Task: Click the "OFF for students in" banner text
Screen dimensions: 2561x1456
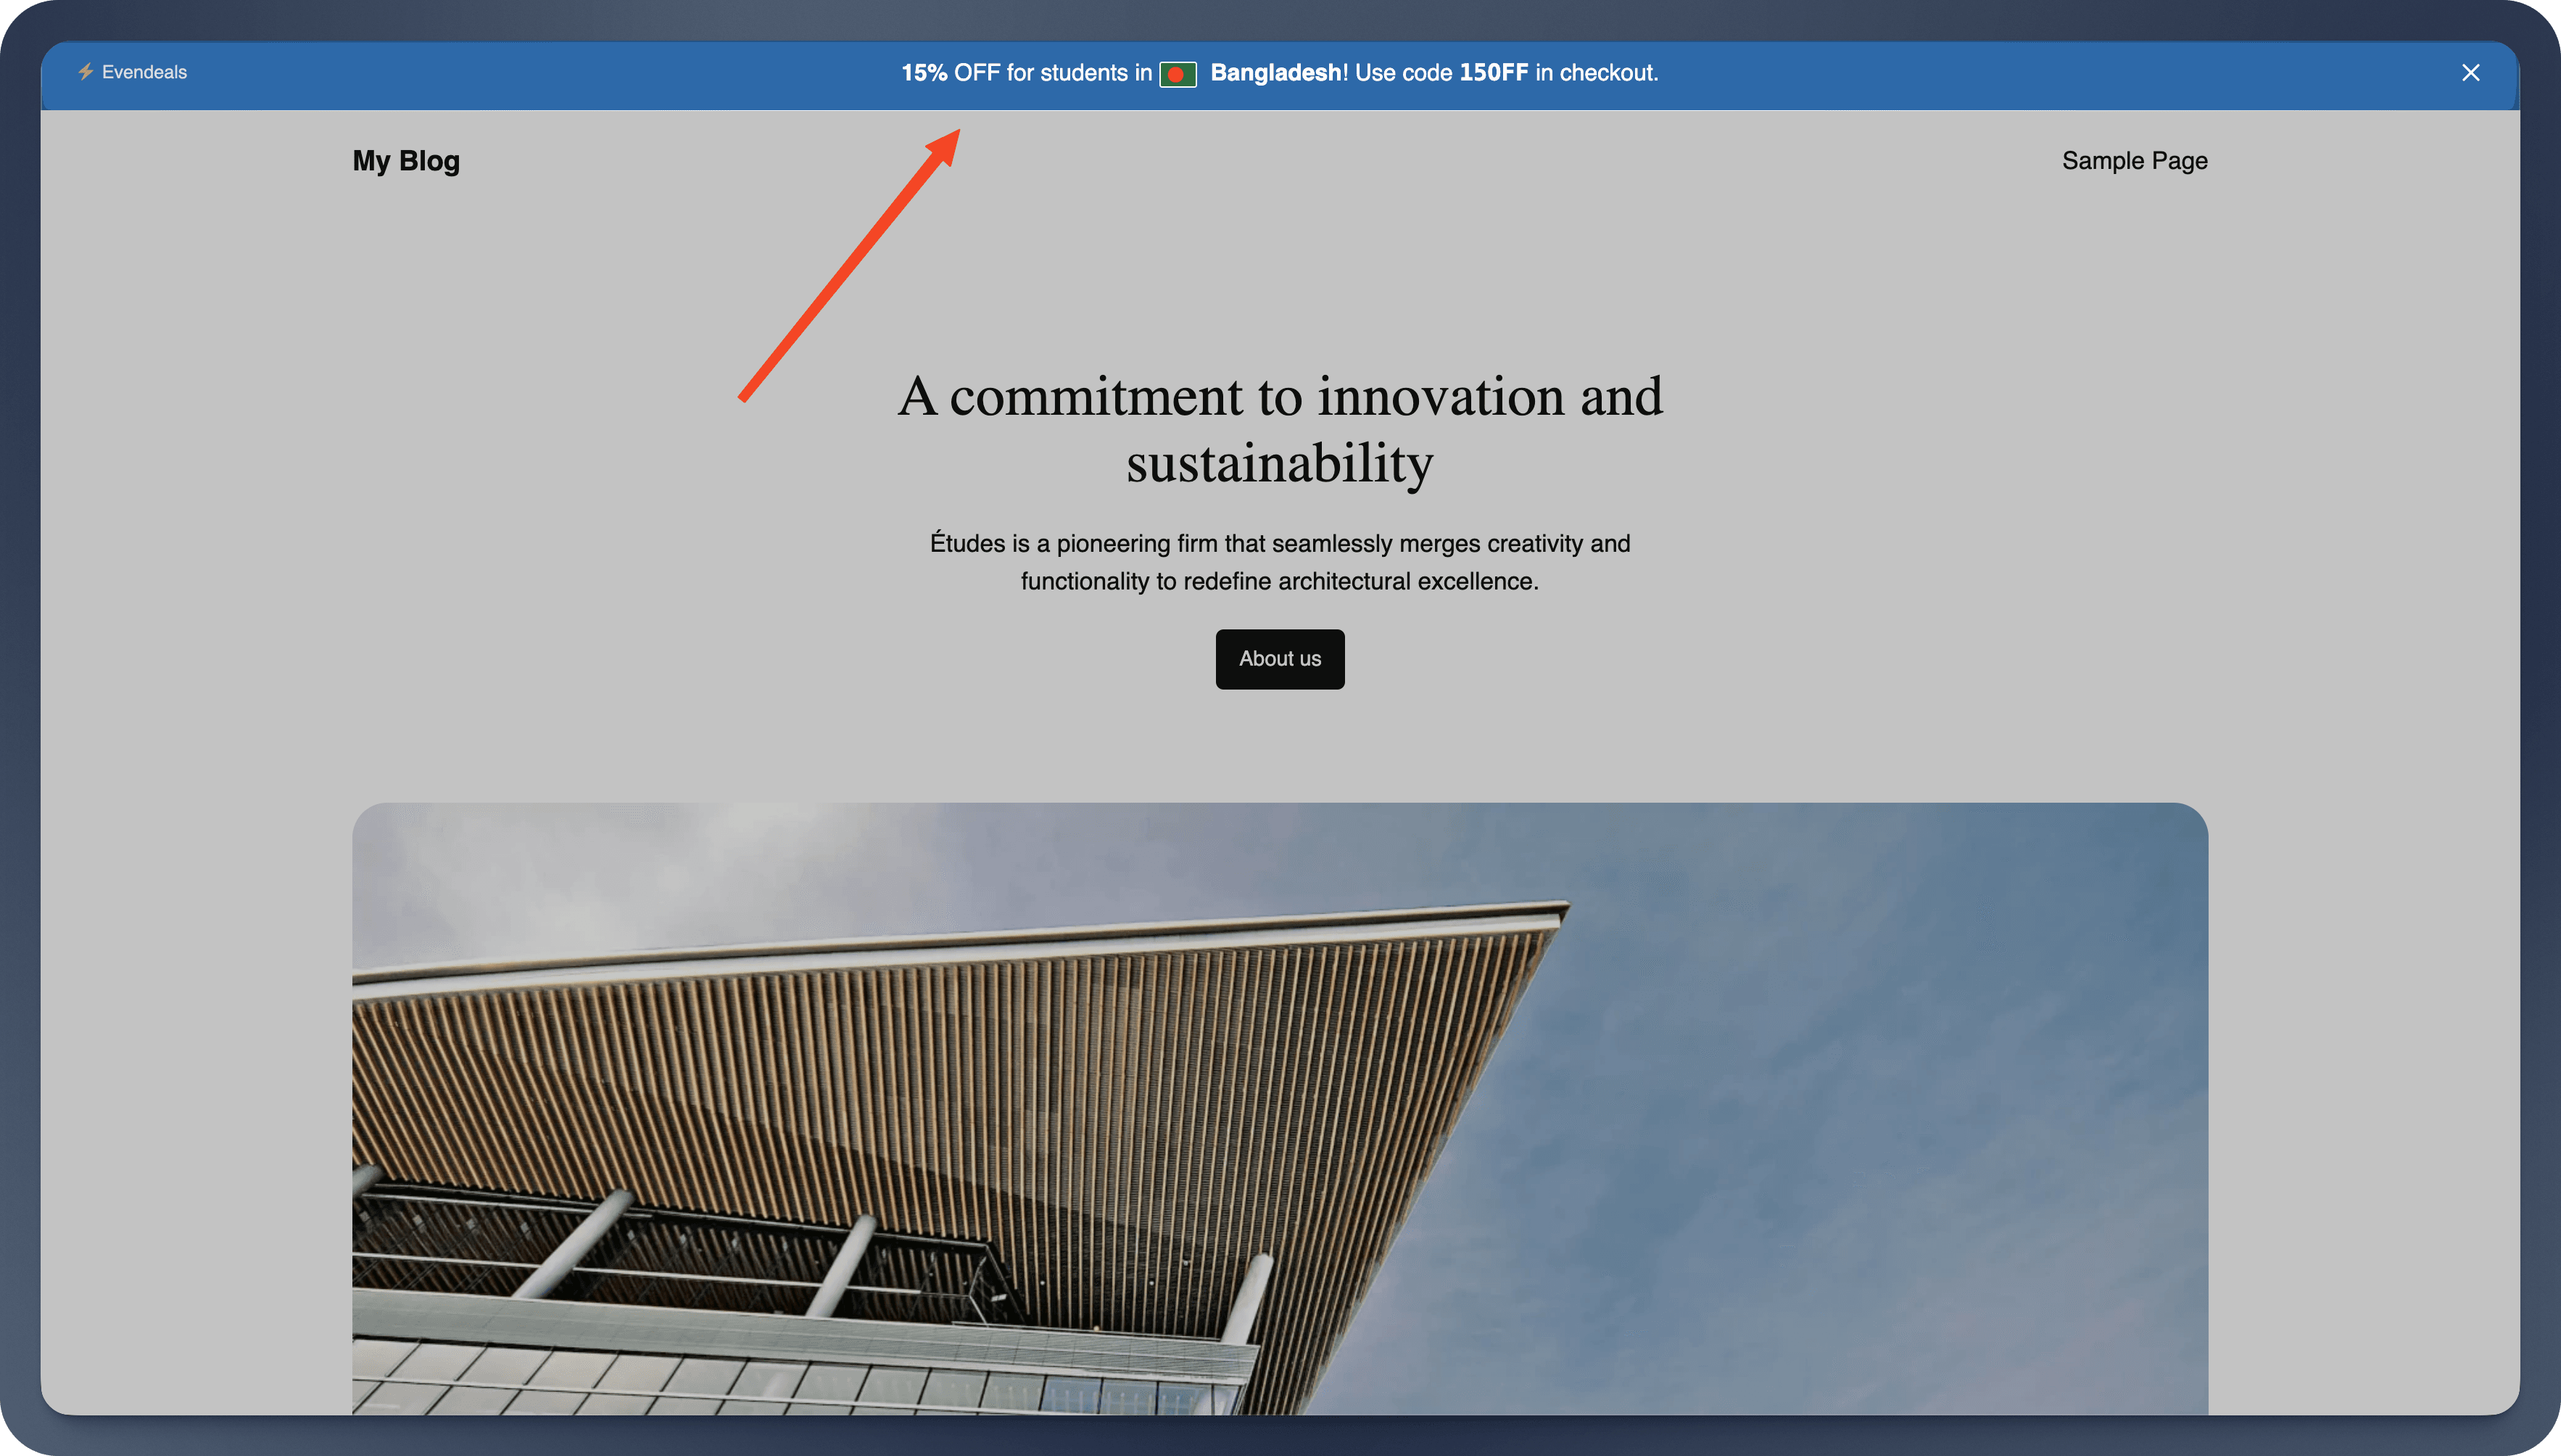Action: pyautogui.click(x=1052, y=73)
